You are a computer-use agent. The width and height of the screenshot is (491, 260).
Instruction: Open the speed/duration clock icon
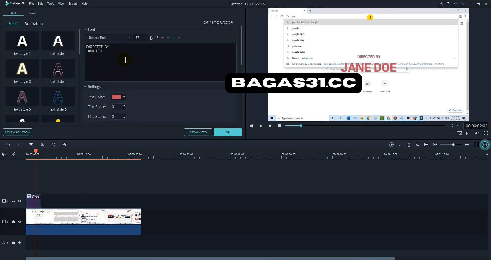point(53,145)
